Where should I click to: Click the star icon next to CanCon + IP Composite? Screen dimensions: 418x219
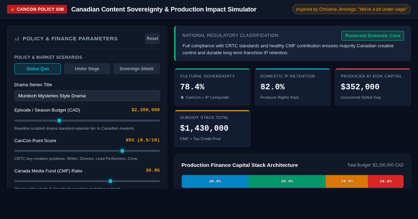point(182,97)
